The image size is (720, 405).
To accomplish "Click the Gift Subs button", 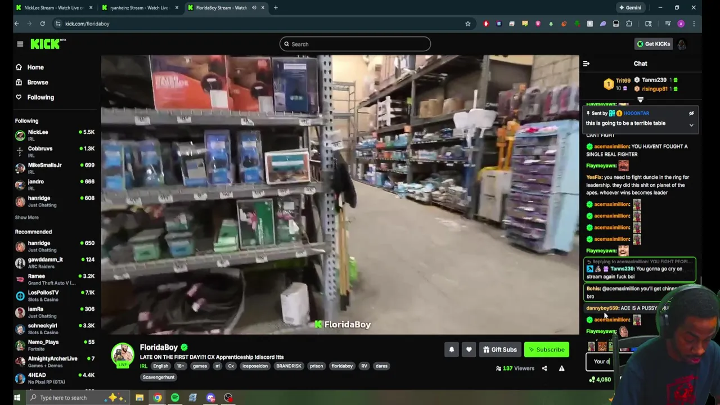I will coord(499,349).
